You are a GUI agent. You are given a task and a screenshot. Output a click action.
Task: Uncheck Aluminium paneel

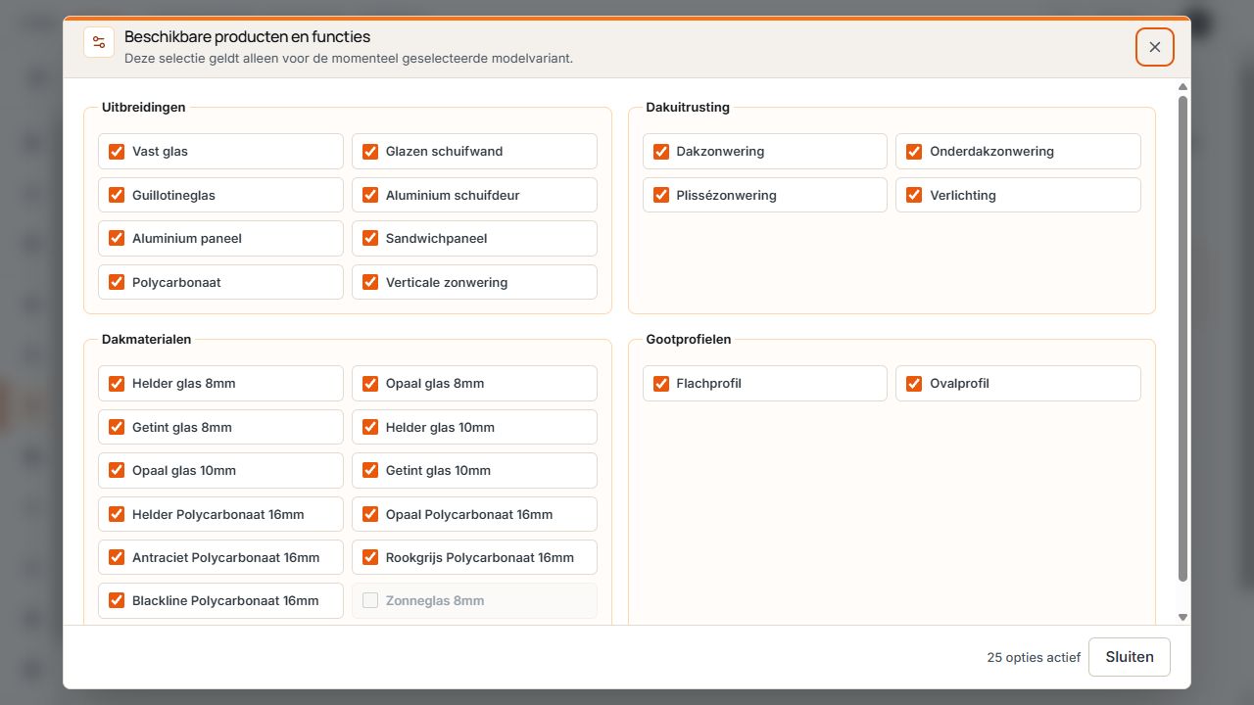117,239
